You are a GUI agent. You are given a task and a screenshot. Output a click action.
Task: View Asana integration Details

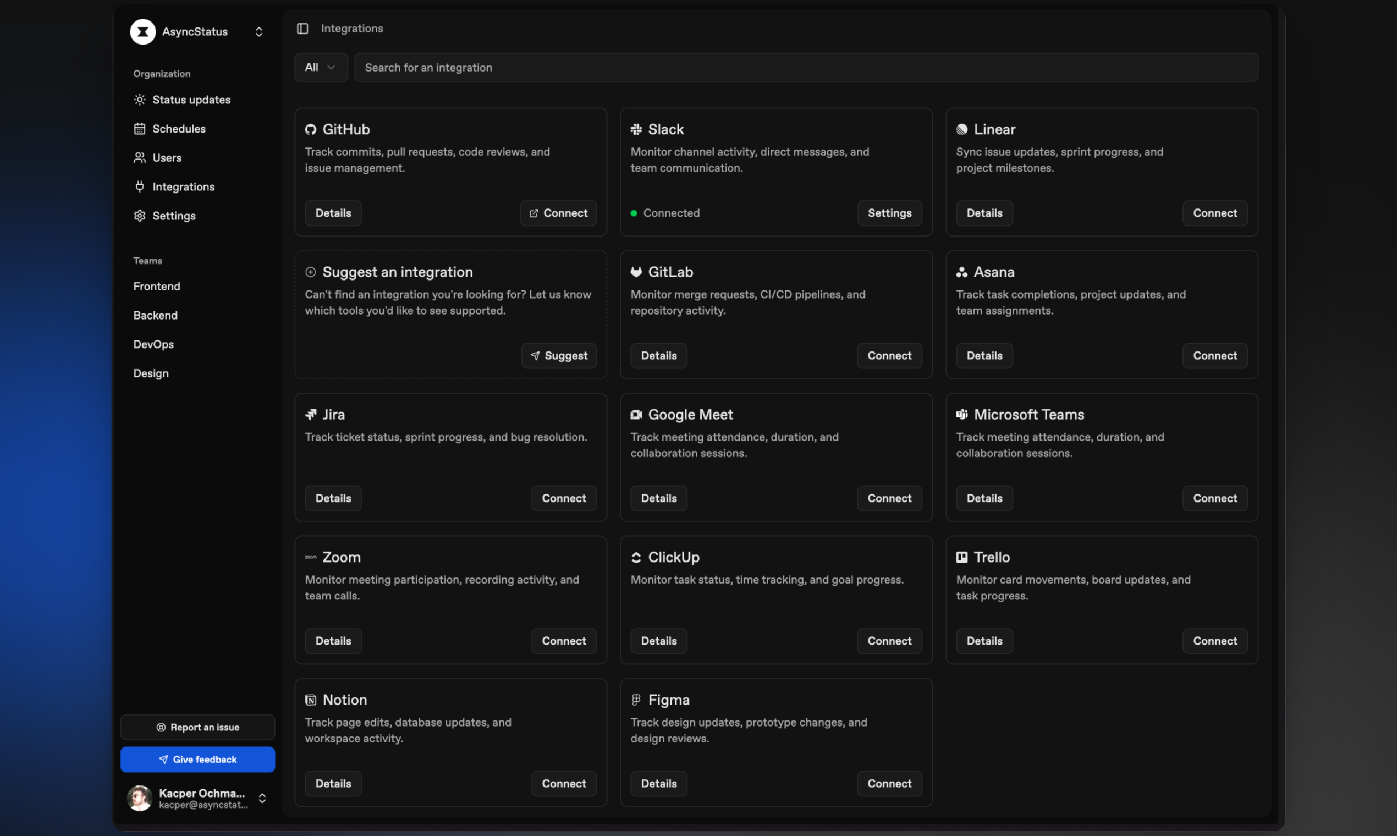tap(984, 355)
